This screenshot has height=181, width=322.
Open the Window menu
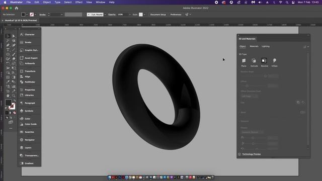click(x=101, y=2)
